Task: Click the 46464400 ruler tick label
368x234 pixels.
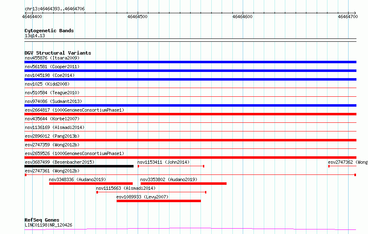Action: [32, 17]
